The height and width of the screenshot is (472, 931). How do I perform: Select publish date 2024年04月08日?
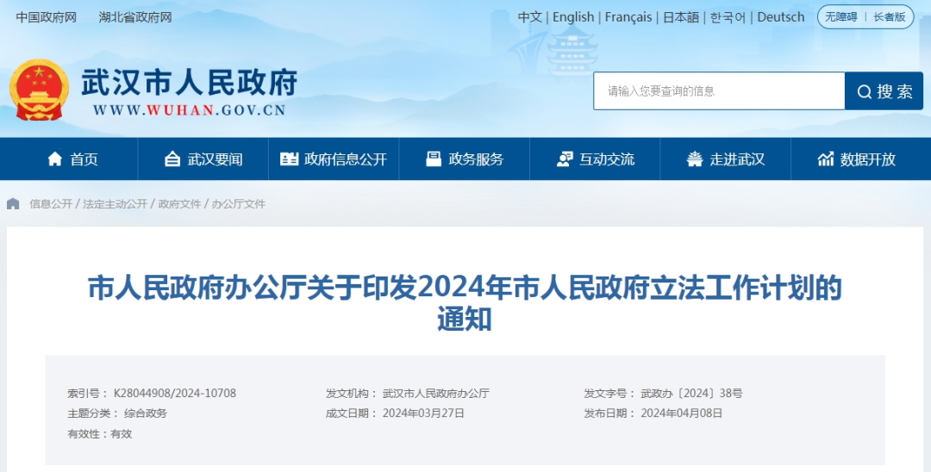pyautogui.click(x=682, y=413)
